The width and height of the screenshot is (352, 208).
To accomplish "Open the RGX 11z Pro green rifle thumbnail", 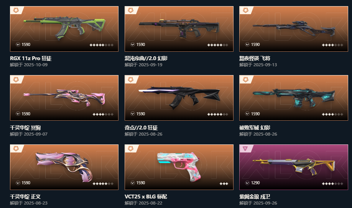I will pyautogui.click(x=64, y=28).
